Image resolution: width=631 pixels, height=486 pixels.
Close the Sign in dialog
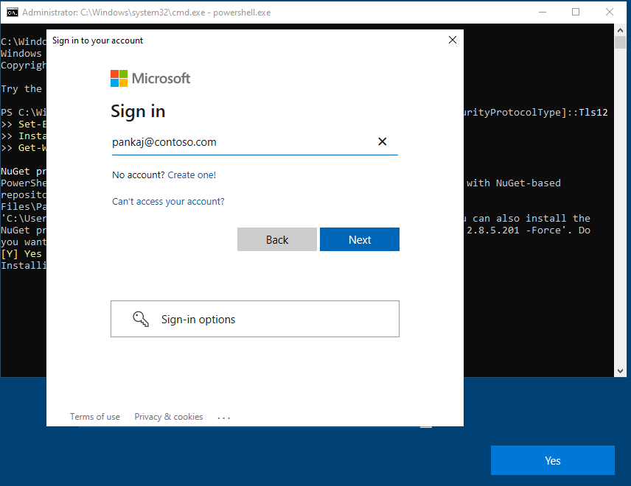pyautogui.click(x=452, y=40)
